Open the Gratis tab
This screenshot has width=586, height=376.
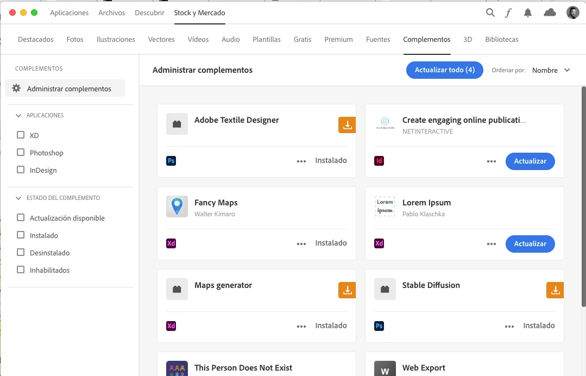coord(303,39)
